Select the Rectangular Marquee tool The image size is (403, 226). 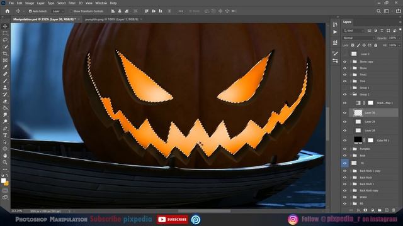[x=5, y=33]
